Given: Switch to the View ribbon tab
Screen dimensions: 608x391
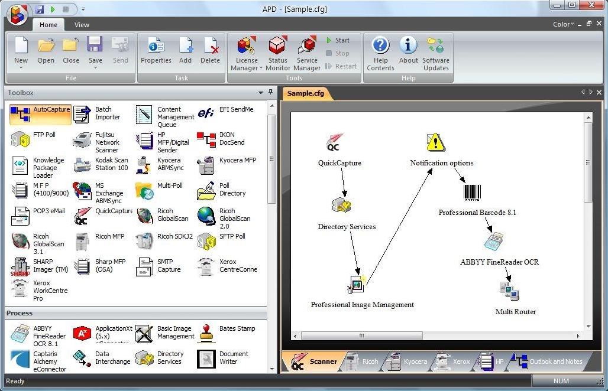Looking at the screenshot, I should point(82,25).
